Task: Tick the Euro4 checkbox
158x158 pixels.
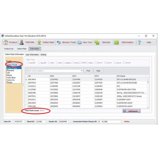Action: [x=115, y=63]
